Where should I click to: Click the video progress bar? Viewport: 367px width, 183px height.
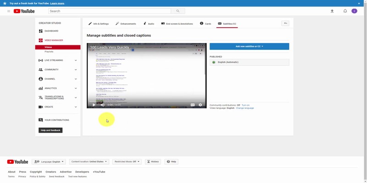pyautogui.click(x=147, y=101)
